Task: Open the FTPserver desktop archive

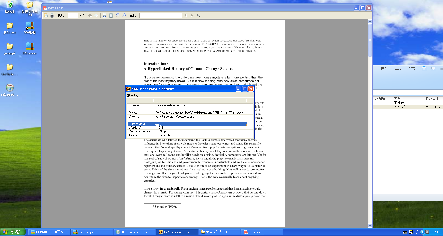Action: coord(30,49)
